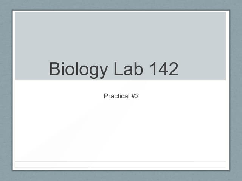Click the "#2" in the subtitle
242x181 pixels.
point(135,96)
